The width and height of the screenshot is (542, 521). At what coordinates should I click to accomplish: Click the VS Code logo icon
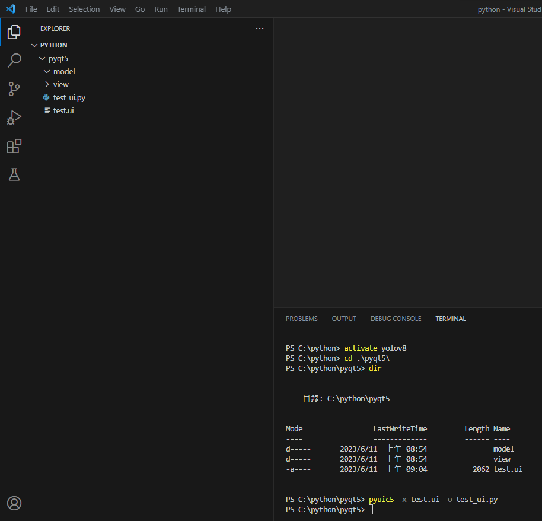10,9
